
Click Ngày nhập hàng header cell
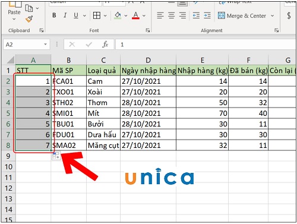(x=148, y=70)
